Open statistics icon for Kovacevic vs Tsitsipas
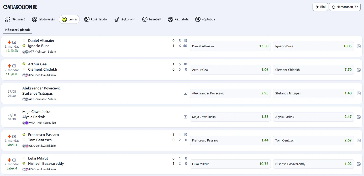 (359, 93)
